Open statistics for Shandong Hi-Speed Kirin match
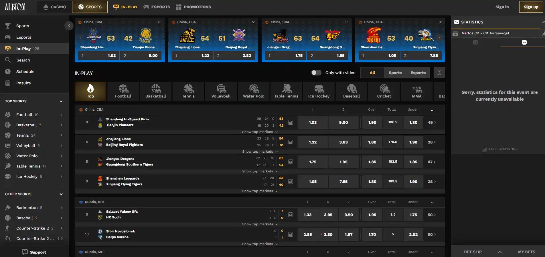 (x=291, y=122)
